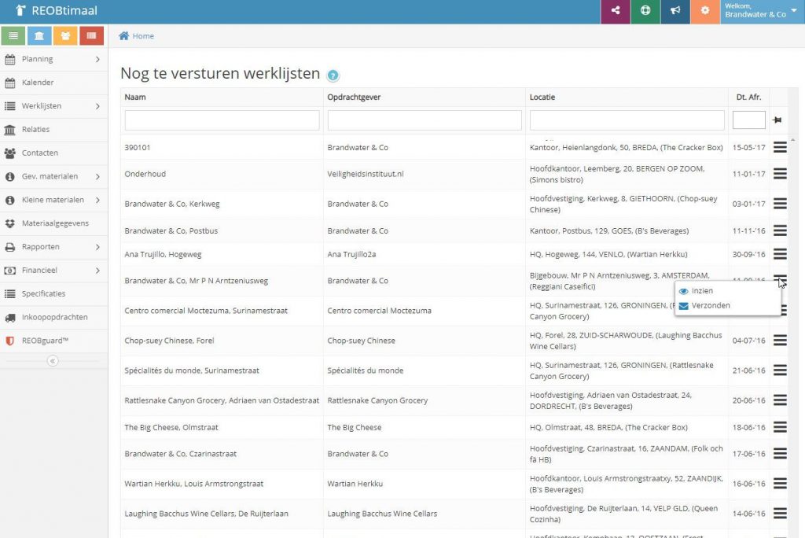The width and height of the screenshot is (805, 538).
Task: Choose Verzonden in the popup menu
Action: click(x=710, y=306)
